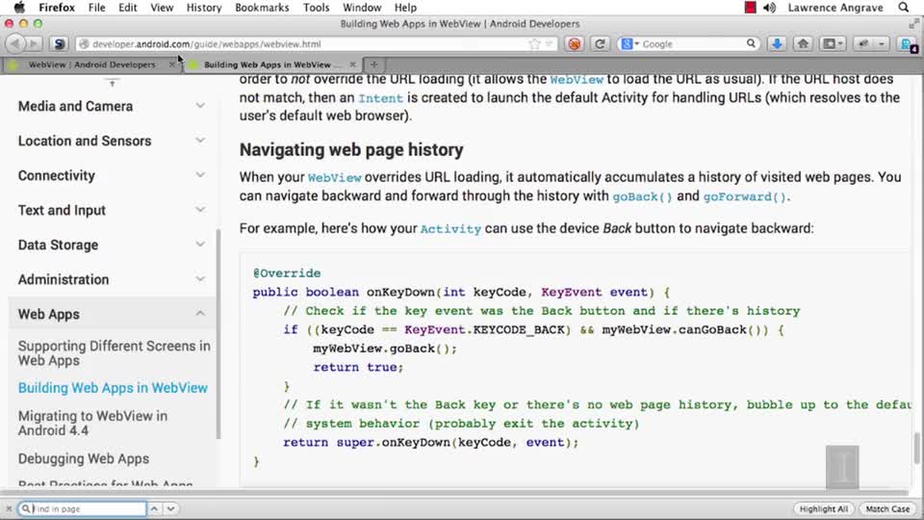Image resolution: width=924 pixels, height=520 pixels.
Task: Click the main page vertical scrollbar thumb
Action: (917, 448)
